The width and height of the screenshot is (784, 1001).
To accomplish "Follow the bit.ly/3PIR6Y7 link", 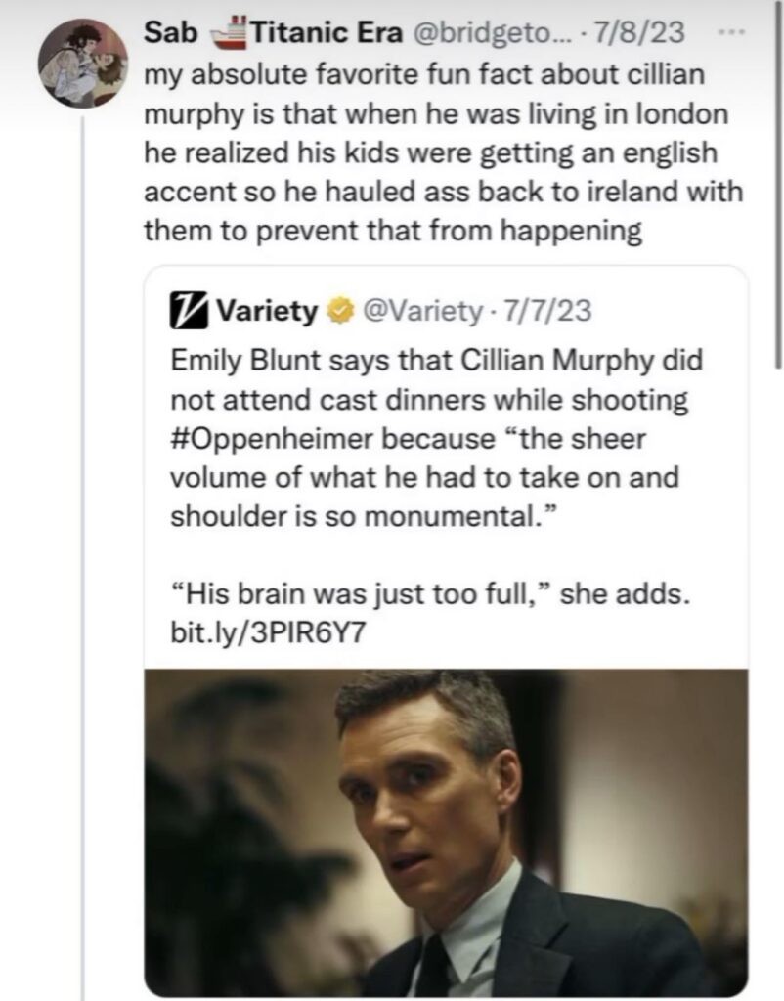I will click(268, 631).
